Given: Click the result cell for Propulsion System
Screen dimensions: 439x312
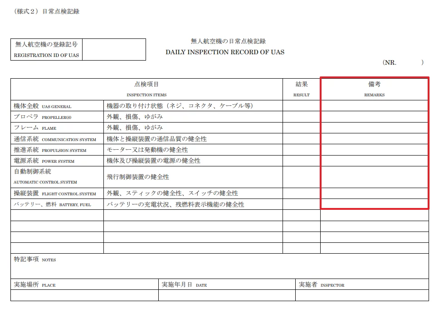Looking at the screenshot, I should (301, 150).
